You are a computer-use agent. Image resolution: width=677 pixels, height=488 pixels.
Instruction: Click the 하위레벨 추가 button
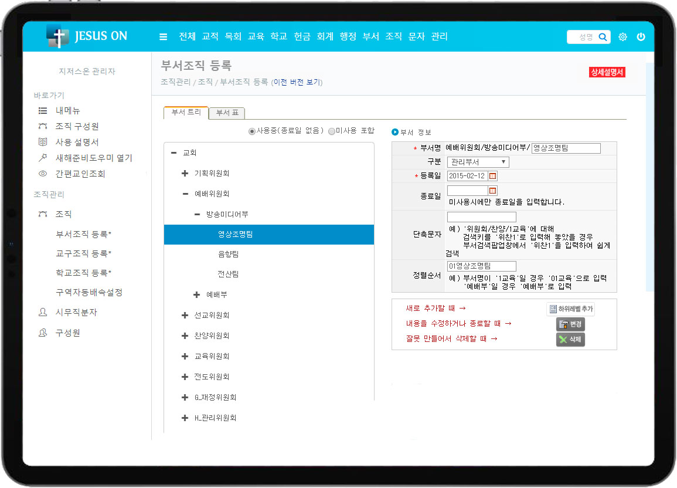(x=570, y=309)
